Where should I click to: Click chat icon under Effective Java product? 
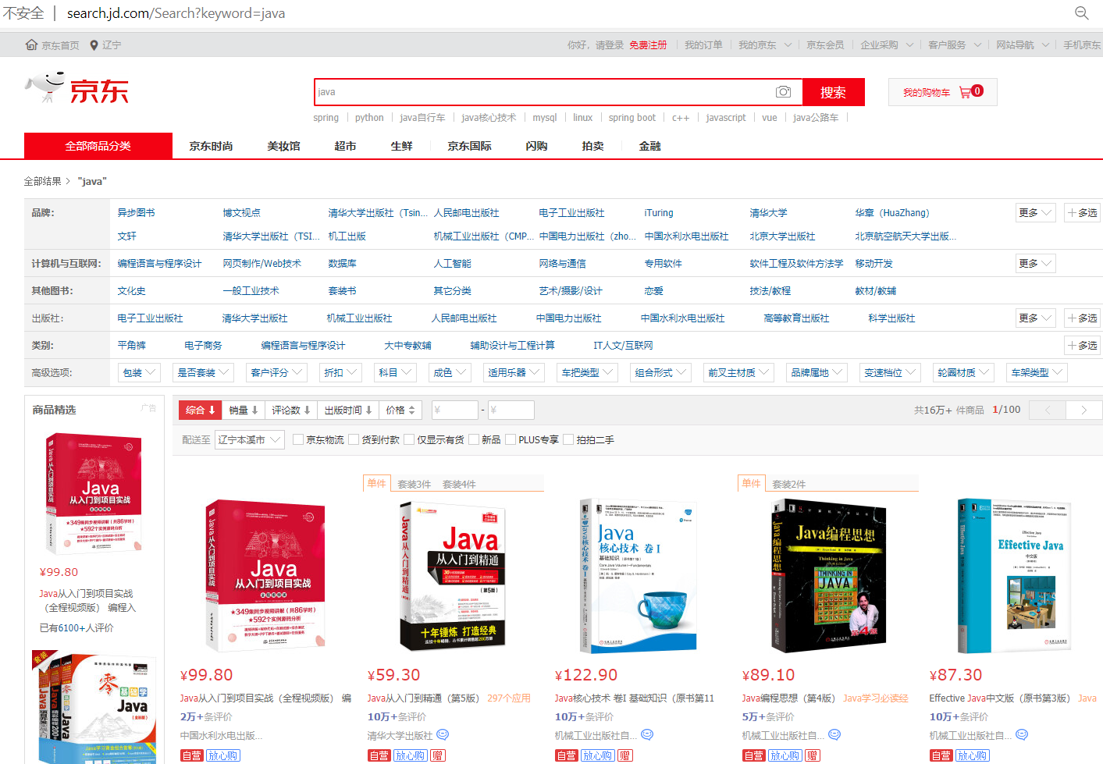(x=1021, y=734)
